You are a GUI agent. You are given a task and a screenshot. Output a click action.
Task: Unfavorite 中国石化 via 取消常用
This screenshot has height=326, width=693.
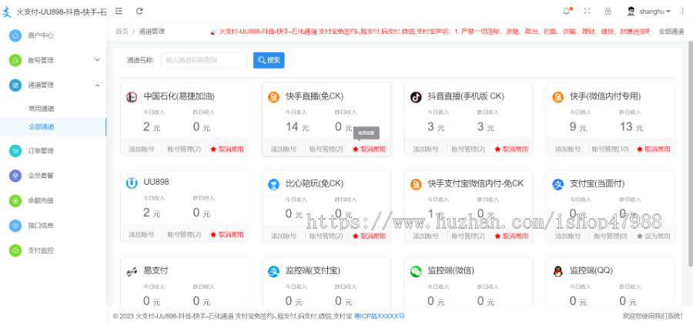[x=226, y=149]
